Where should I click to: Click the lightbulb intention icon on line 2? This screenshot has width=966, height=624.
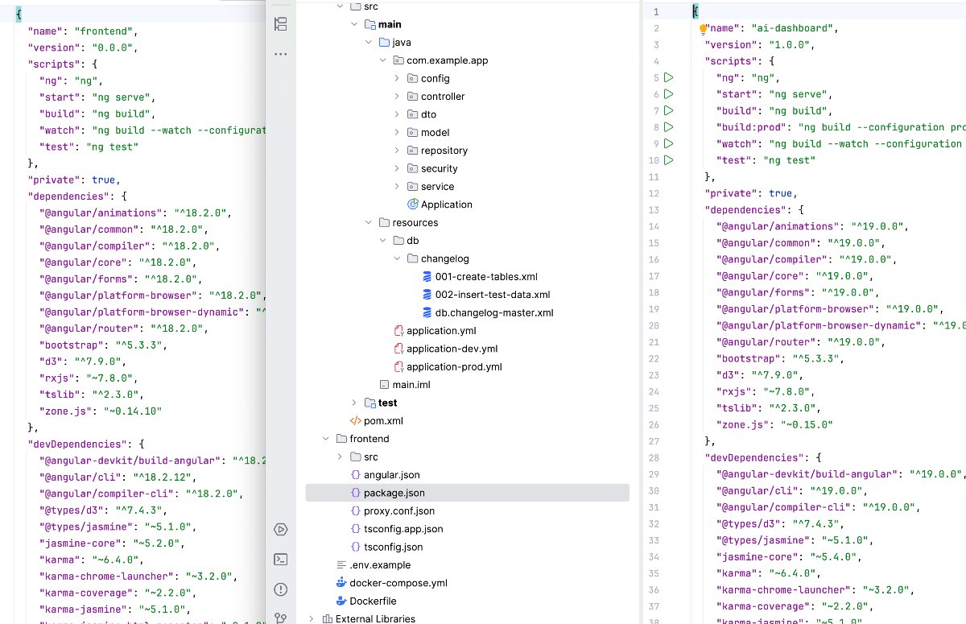[x=702, y=29]
